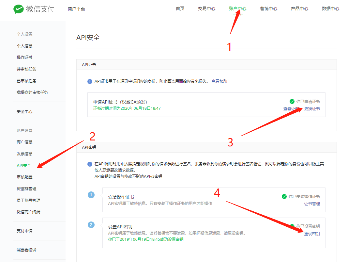Click step 2 circle for 设置API密钥
The width and height of the screenshot is (348, 262).
pyautogui.click(x=91, y=225)
